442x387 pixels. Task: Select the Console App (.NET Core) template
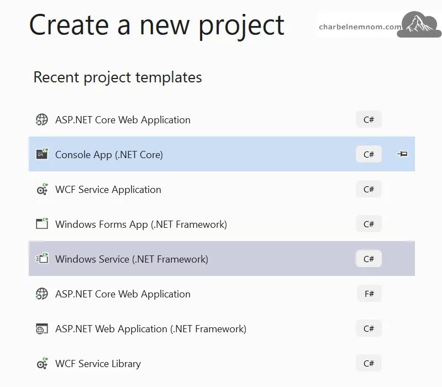[166, 154]
